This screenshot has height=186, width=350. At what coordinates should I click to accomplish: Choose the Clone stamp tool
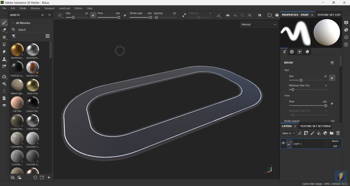pos(4,59)
